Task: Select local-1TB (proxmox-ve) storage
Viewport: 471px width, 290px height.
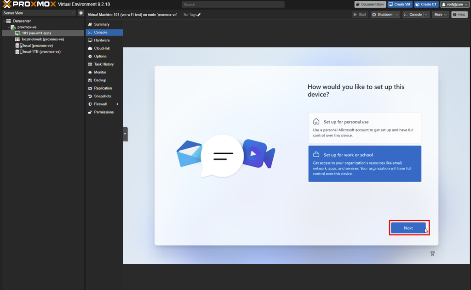Action: 43,51
